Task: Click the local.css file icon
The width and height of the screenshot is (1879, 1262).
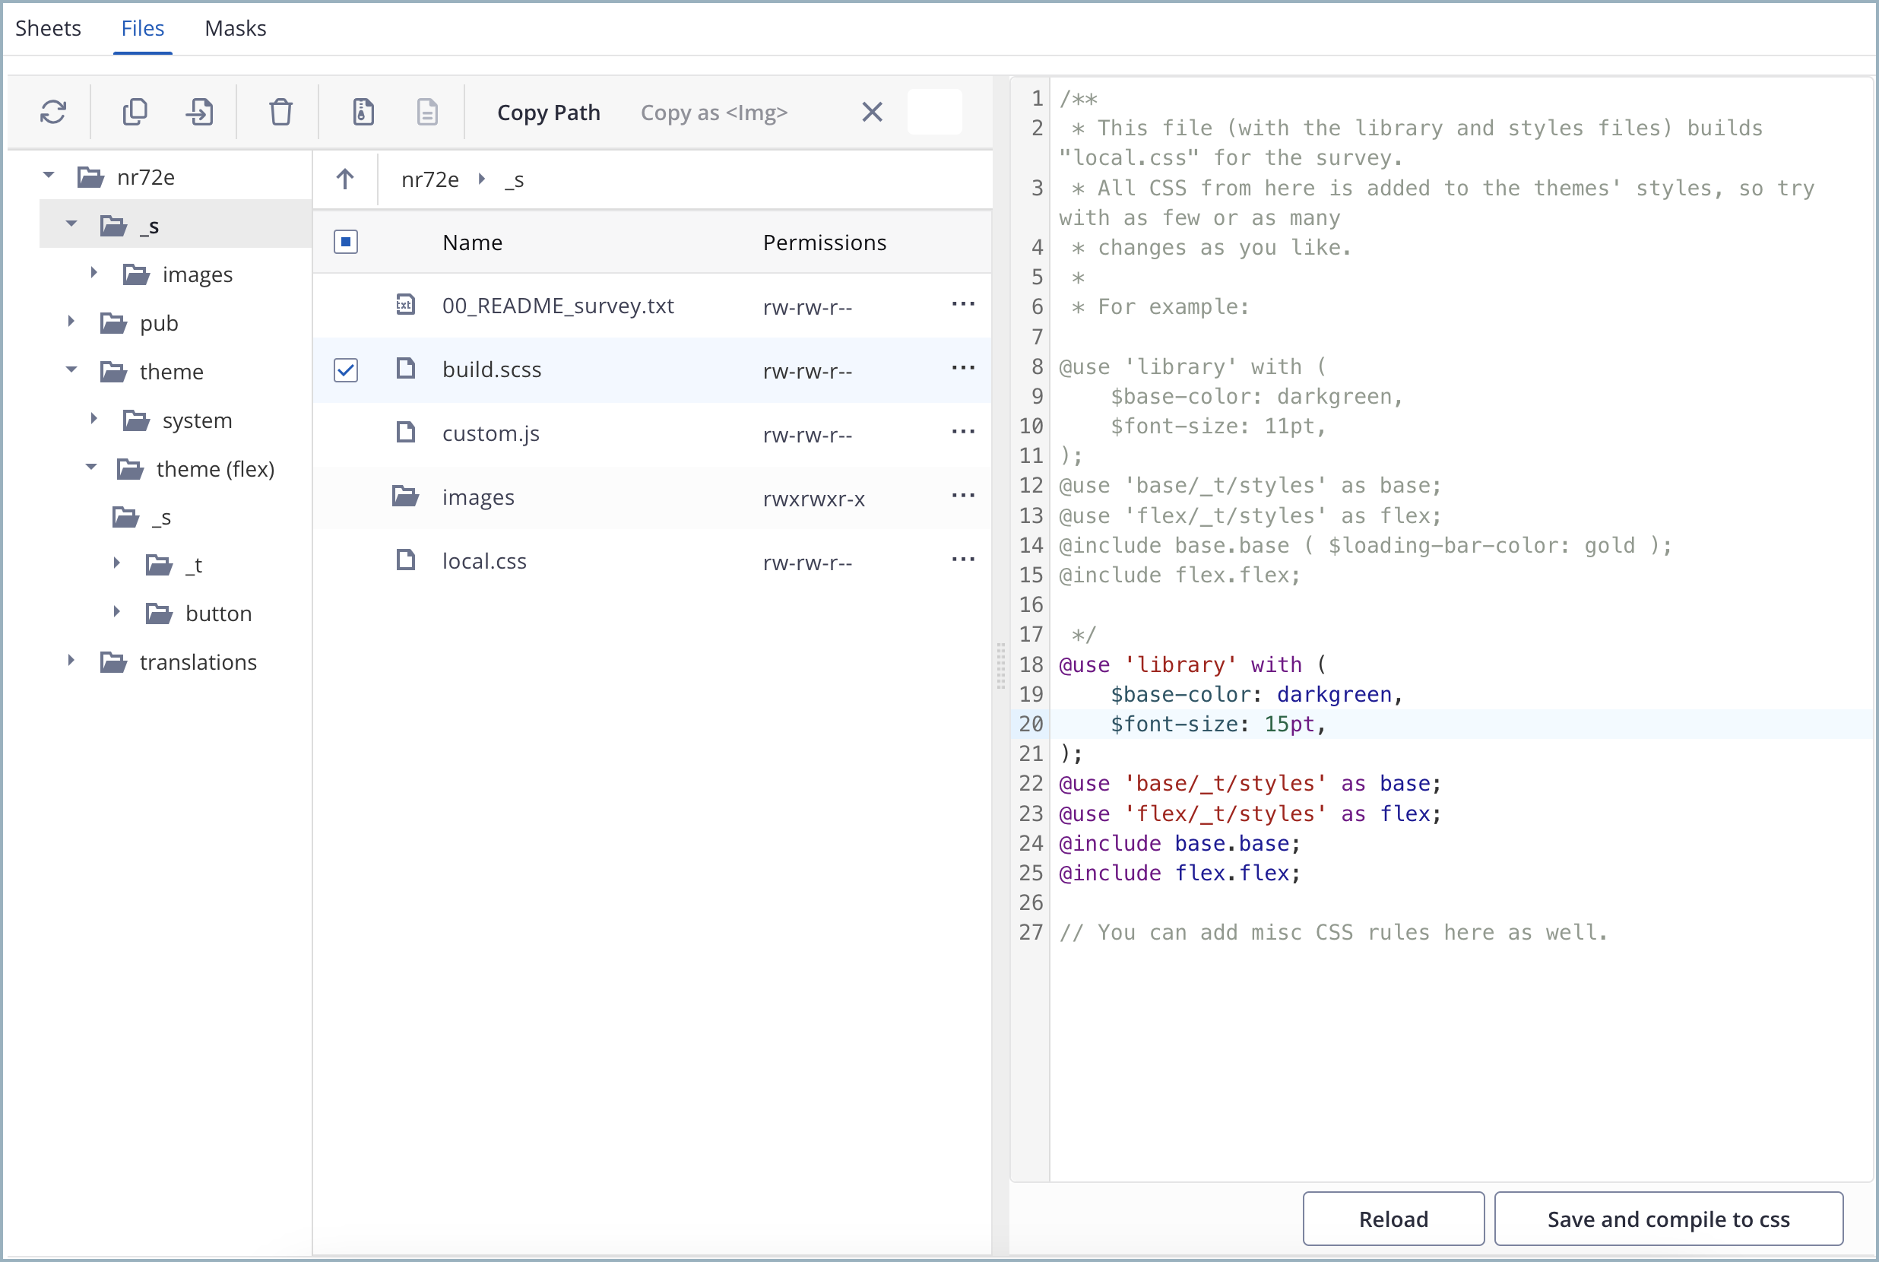Action: [406, 560]
